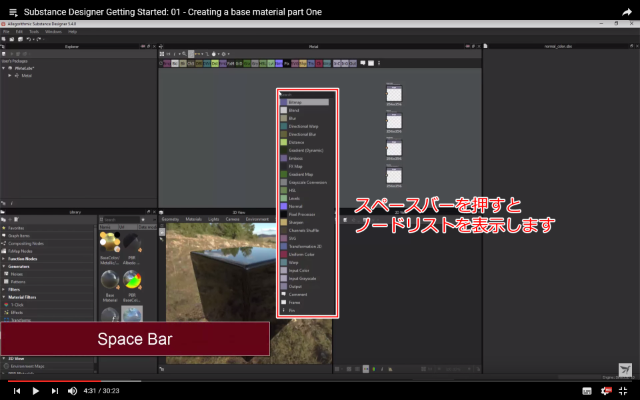Viewport: 640px width, 400px height.
Task: Choose Transformation 2D from node list
Action: tap(304, 247)
